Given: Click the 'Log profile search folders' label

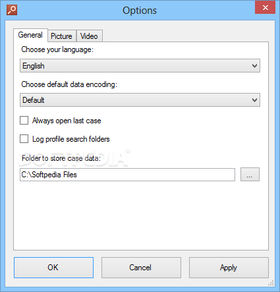Looking at the screenshot, I should [71, 139].
